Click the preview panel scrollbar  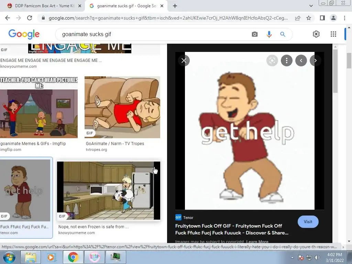tap(335, 71)
